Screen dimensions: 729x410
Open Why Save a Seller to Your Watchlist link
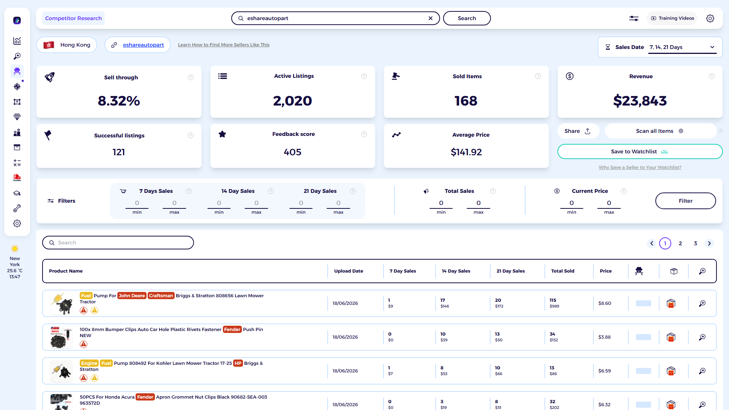pyautogui.click(x=640, y=167)
